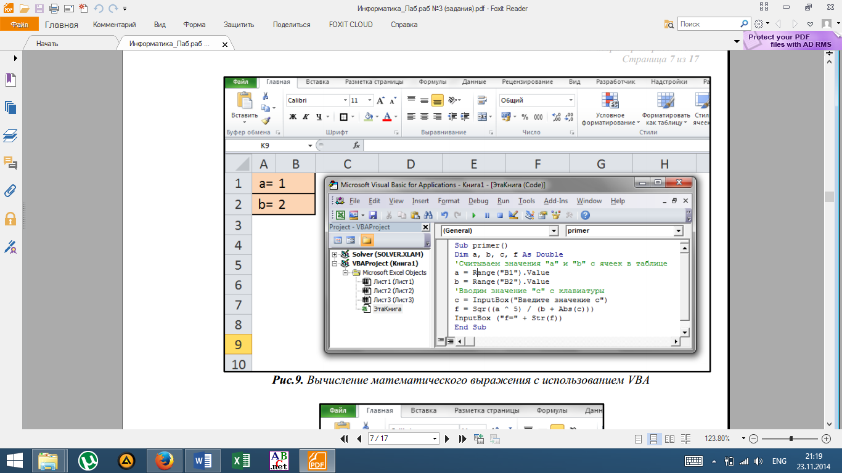Focus the Поиск search field

coord(709,24)
